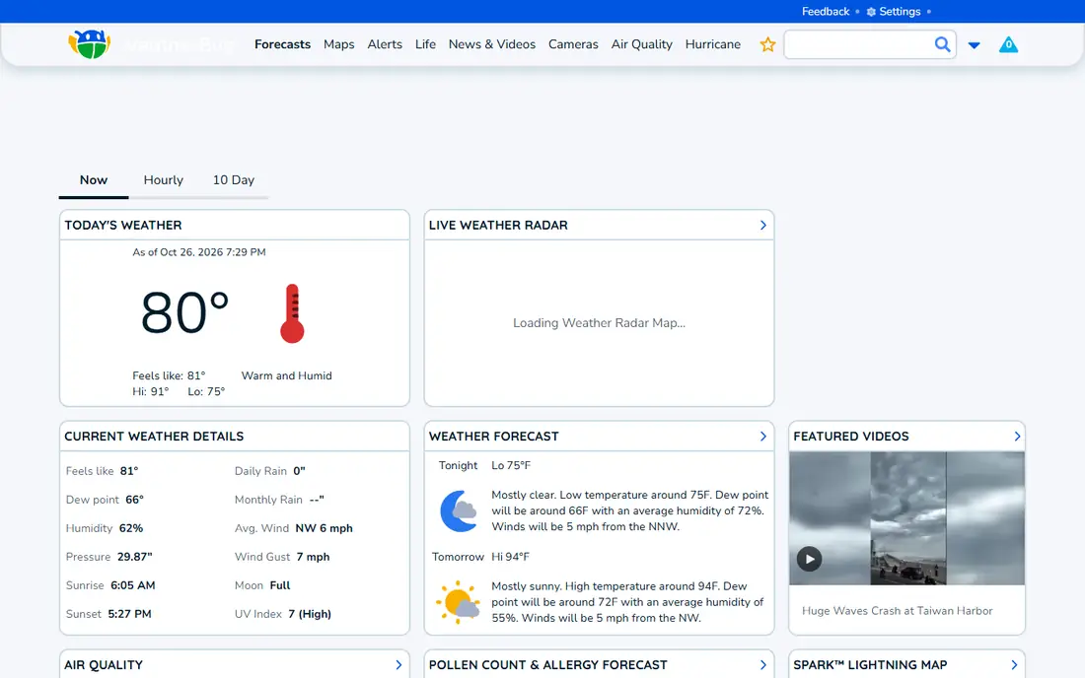
Task: Click the Wind Gust 7 mph value
Action: pos(313,557)
